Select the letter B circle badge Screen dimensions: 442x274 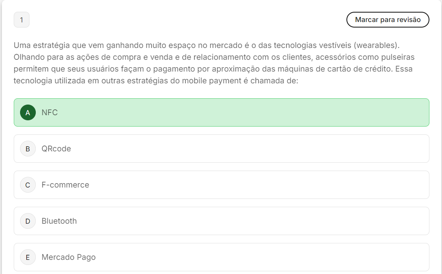click(x=28, y=149)
